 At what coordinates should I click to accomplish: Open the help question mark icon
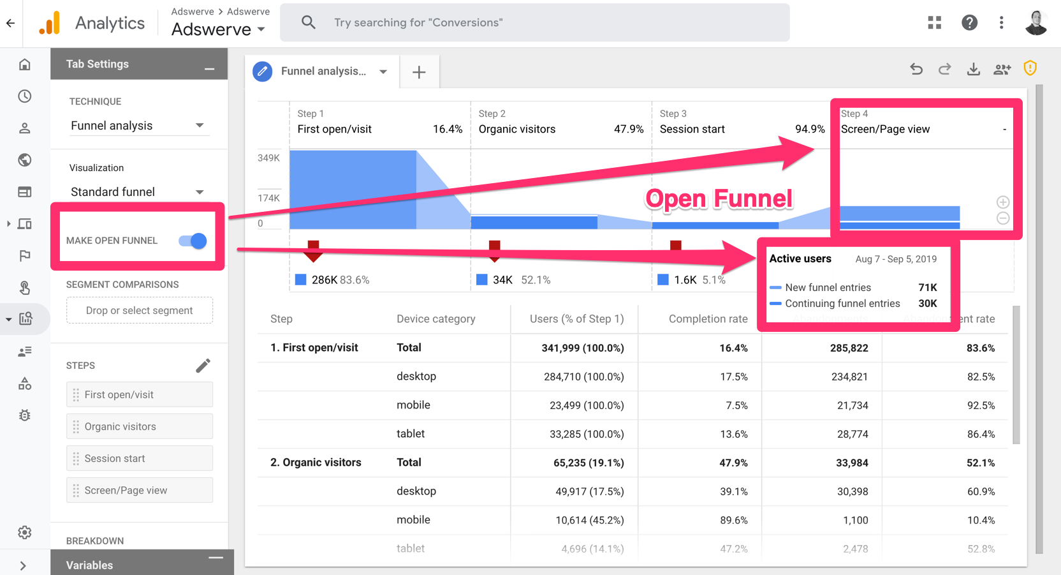969,23
